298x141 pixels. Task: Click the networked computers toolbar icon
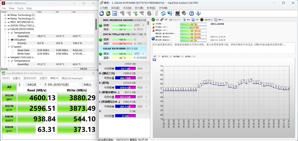tap(170, 13)
